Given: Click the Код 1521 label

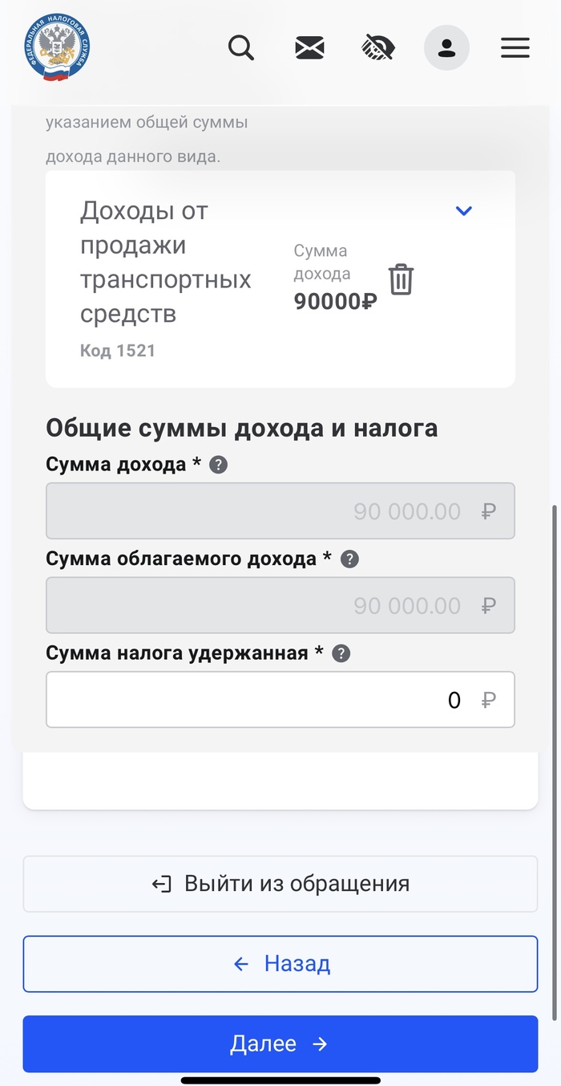Looking at the screenshot, I should coord(118,351).
